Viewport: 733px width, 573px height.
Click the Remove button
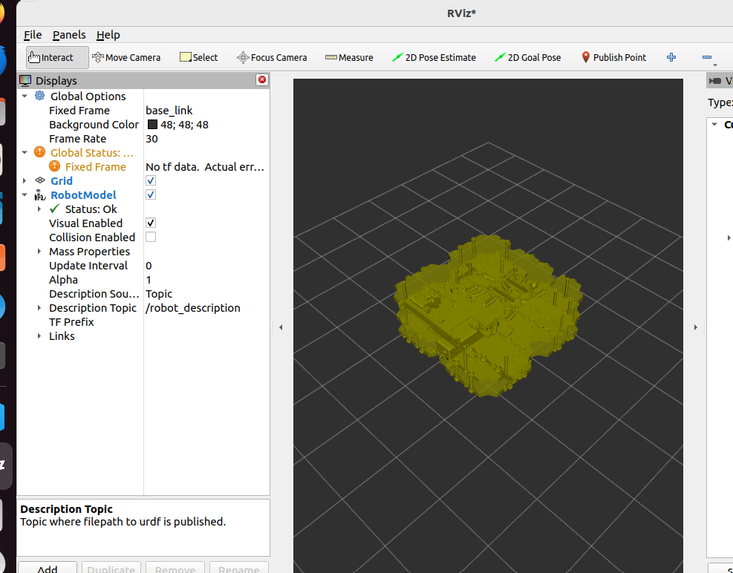175,567
